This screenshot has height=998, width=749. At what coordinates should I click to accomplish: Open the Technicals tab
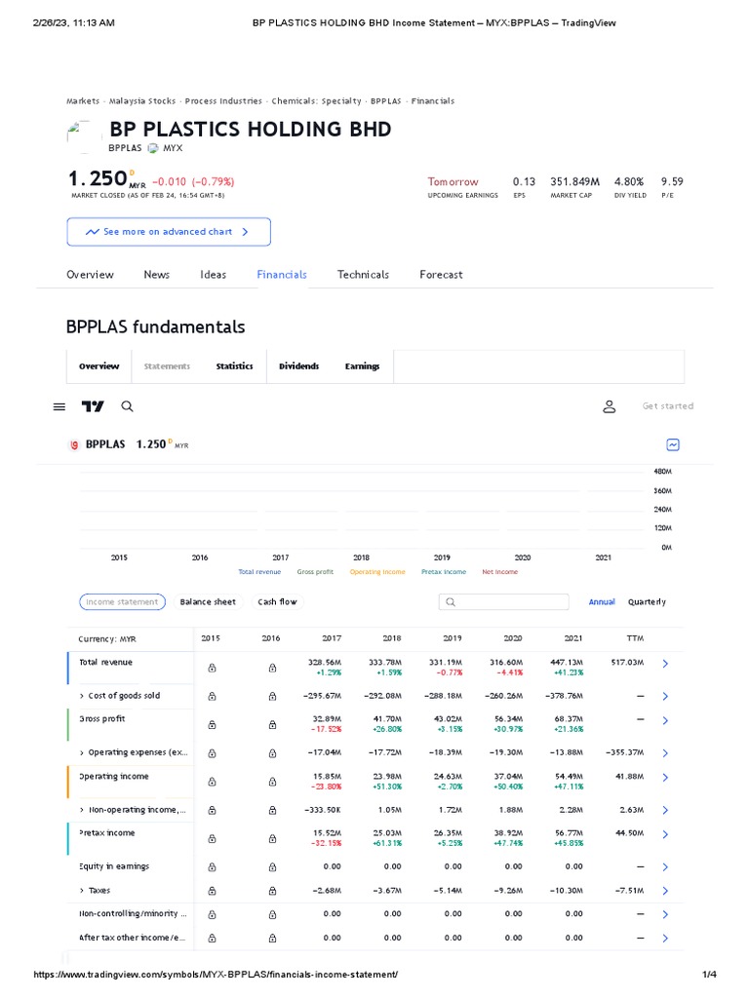(363, 275)
